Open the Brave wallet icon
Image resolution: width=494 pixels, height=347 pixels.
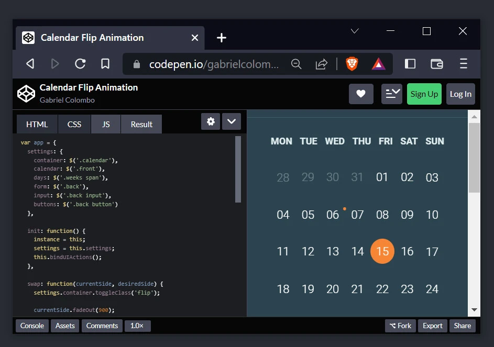coord(436,64)
